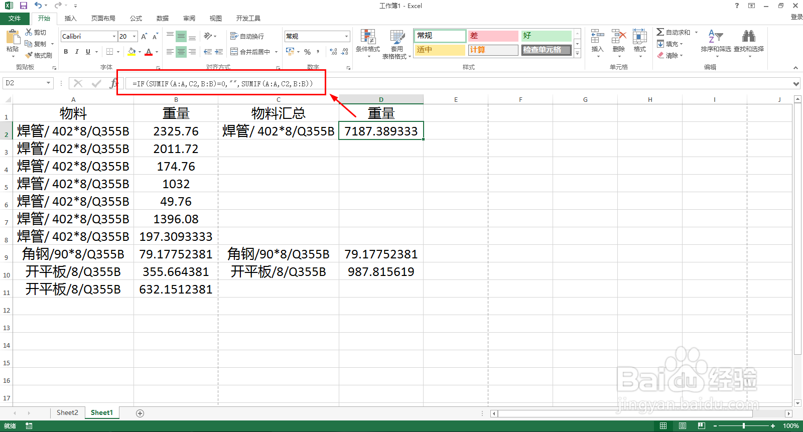Screen dimensions: 803x432
Task: Click the formula bar input field
Action: 459,84
